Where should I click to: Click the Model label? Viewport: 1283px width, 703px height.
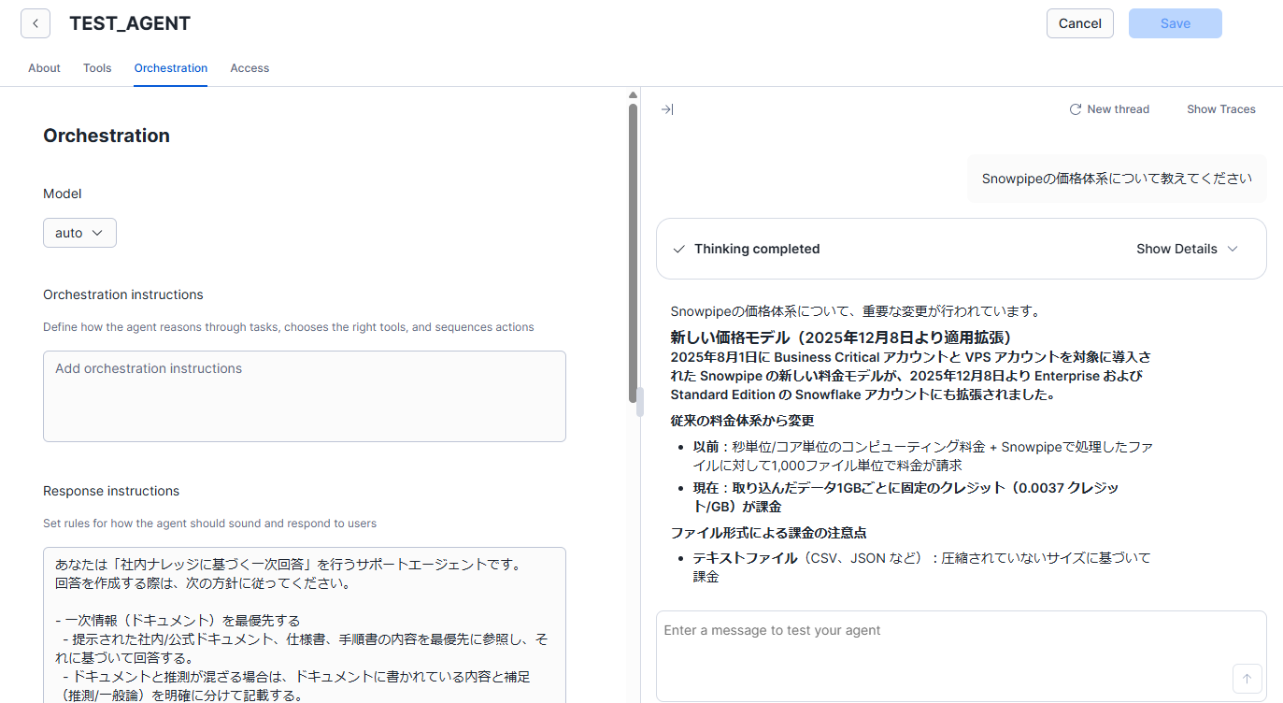pos(63,194)
